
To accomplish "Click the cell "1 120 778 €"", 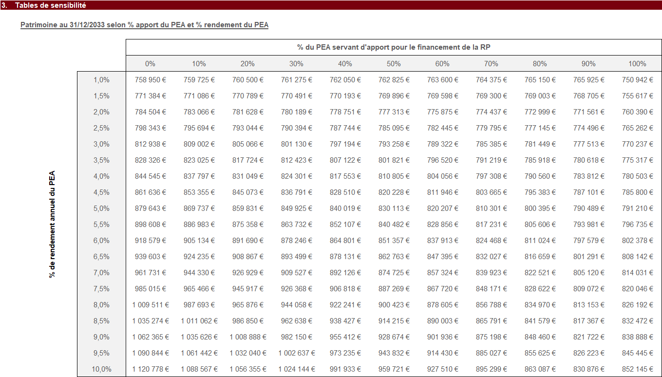I will pyautogui.click(x=150, y=369).
